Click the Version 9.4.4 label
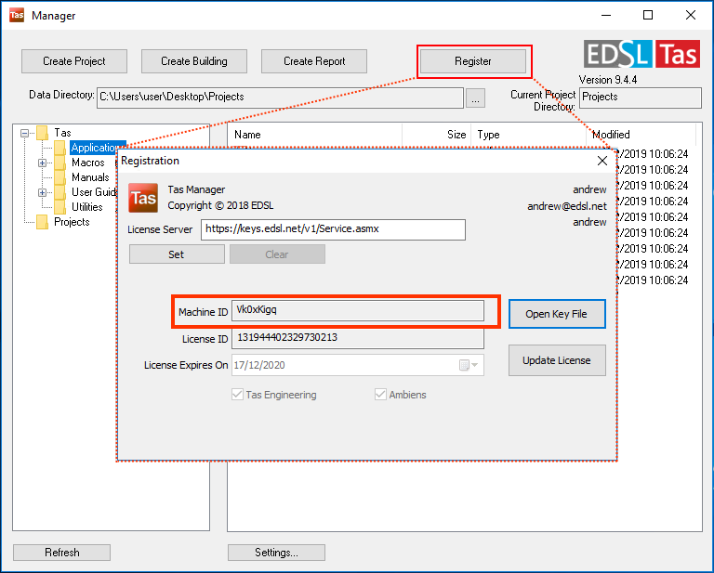The image size is (714, 573). [x=607, y=80]
